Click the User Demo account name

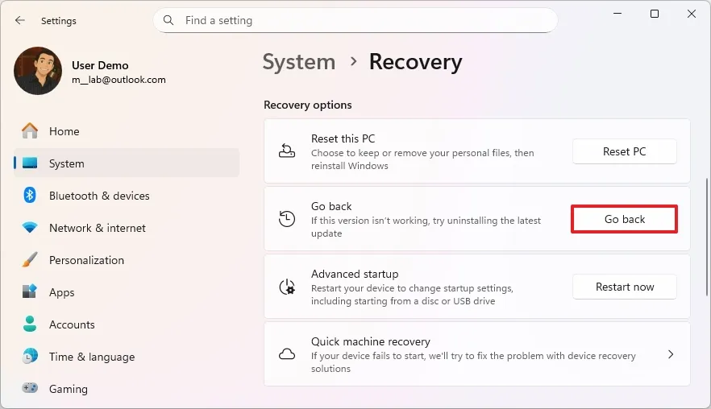tap(100, 65)
